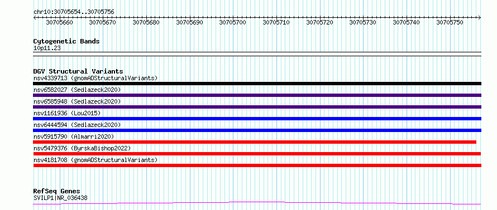Click ruler position 30705670
The image size is (497, 210).
pyautogui.click(x=103, y=22)
